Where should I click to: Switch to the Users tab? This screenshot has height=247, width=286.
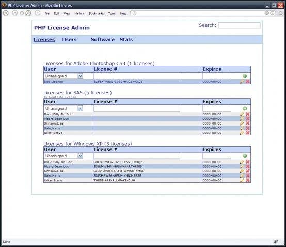[69, 40]
